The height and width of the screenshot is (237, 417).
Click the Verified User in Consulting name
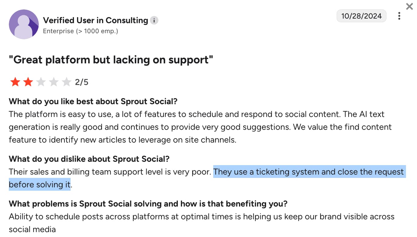95,20
